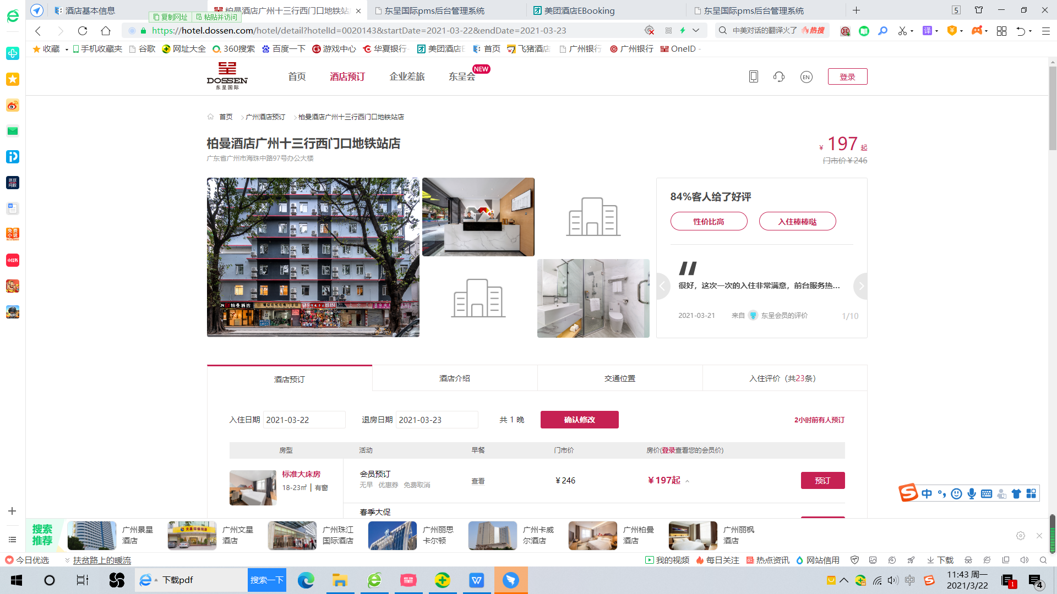
Task: Expand favorites dropdown arrow
Action: click(x=67, y=50)
